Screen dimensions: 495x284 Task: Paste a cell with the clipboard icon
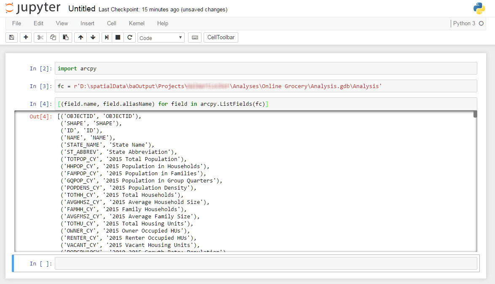66,37
